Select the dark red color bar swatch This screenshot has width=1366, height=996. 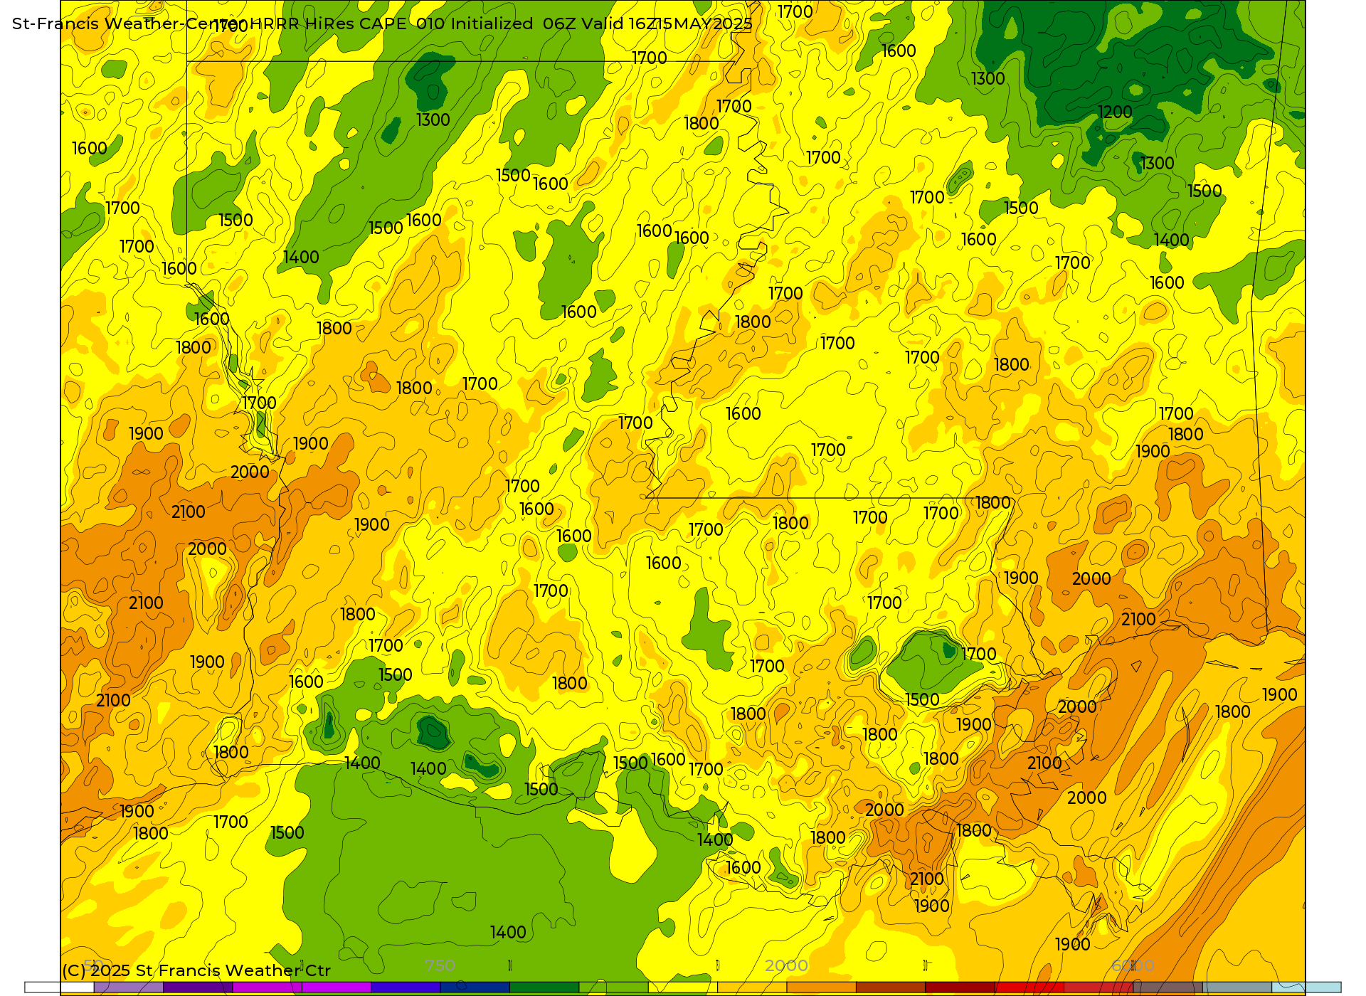(960, 987)
